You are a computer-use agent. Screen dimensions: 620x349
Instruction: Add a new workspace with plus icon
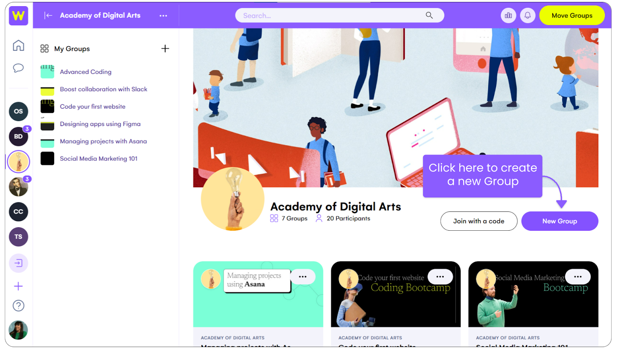(18, 286)
